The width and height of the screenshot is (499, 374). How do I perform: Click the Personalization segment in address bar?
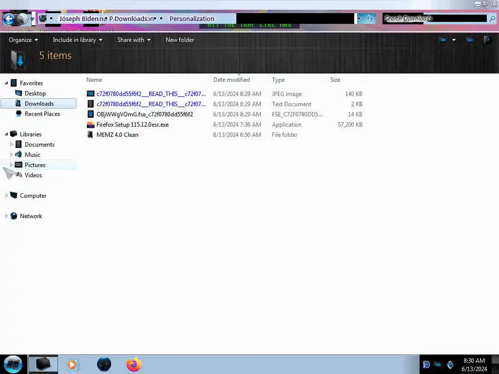[x=192, y=19]
